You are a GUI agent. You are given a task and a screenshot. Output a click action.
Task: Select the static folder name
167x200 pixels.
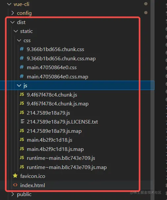coord(26,31)
